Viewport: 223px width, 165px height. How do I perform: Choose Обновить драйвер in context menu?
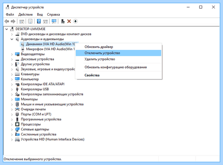tap(119, 47)
